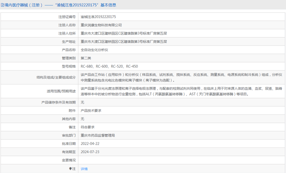Viewport: 286px width, 173px height.
Task: Click the 生产地址 address value
Action: pos(123,42)
